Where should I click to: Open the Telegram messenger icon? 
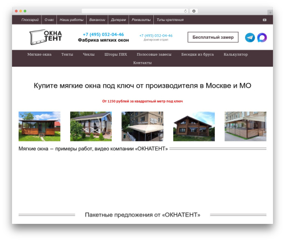click(250, 38)
